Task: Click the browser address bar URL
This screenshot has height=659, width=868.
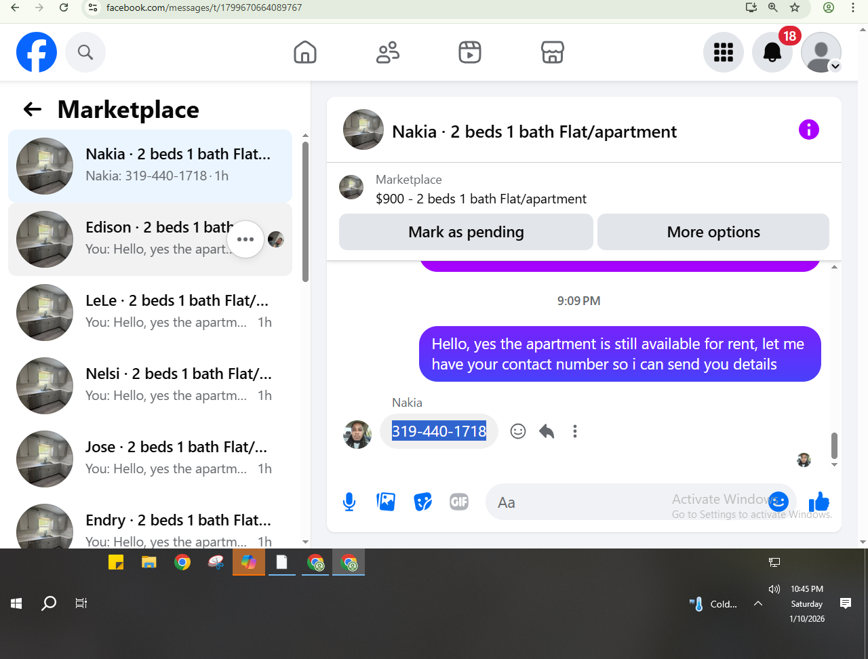Action: [x=203, y=7]
